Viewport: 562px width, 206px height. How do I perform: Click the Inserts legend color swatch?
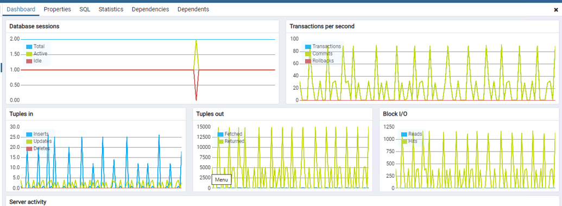[x=29, y=134]
